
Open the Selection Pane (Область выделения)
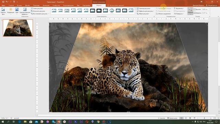(163, 14)
